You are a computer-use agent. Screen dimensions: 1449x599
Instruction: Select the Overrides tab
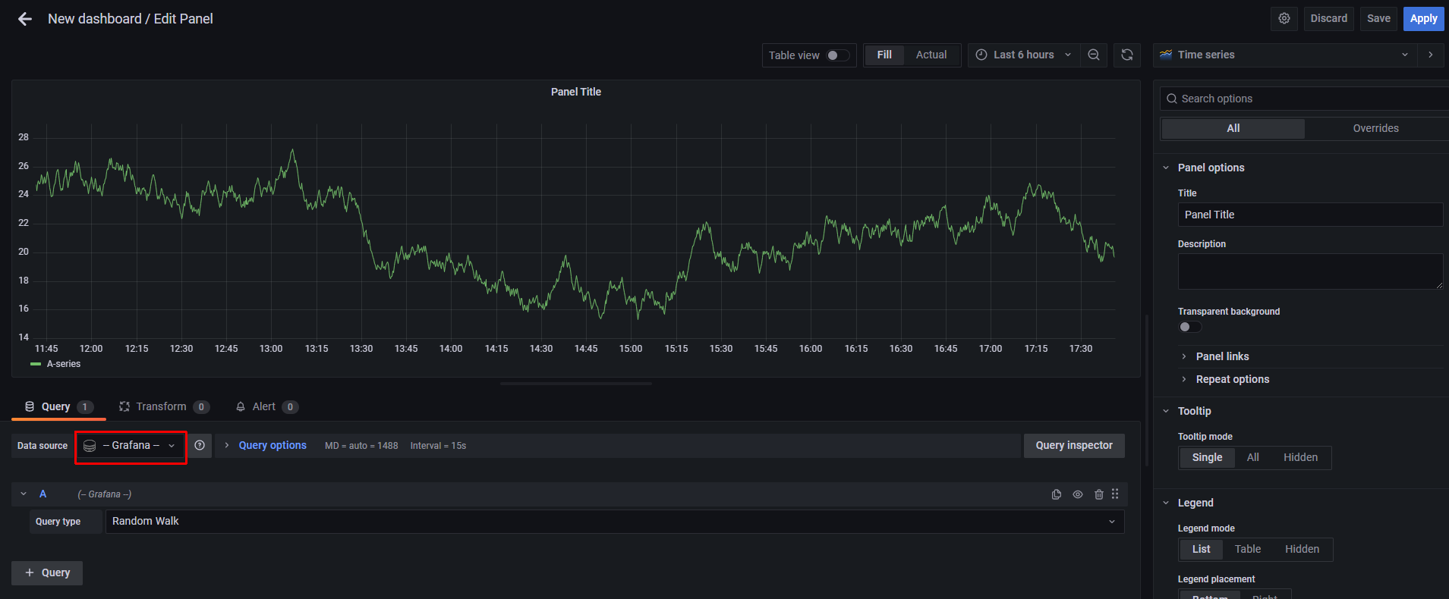pos(1375,129)
